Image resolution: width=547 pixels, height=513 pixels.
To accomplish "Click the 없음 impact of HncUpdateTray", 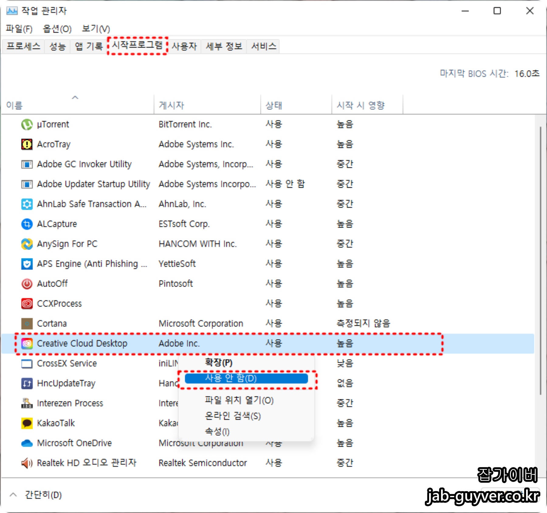I will tap(345, 383).
